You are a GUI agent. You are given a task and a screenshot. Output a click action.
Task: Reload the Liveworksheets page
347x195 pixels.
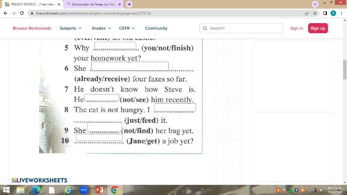pyautogui.click(x=22, y=13)
